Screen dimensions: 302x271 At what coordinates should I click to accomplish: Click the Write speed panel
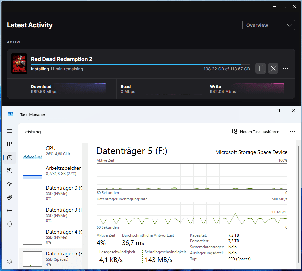(x=250, y=89)
